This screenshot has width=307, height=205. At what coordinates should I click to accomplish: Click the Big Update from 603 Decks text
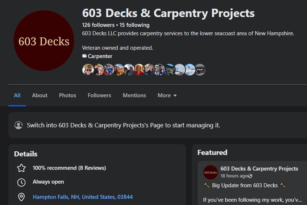click(245, 185)
